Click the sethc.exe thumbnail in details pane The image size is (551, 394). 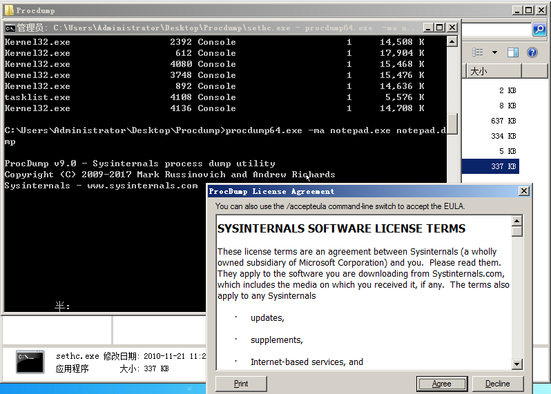pos(30,362)
